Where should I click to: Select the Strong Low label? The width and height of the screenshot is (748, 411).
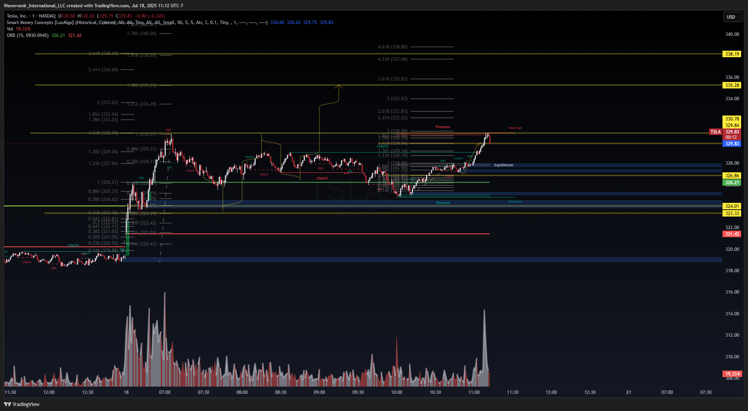515,202
